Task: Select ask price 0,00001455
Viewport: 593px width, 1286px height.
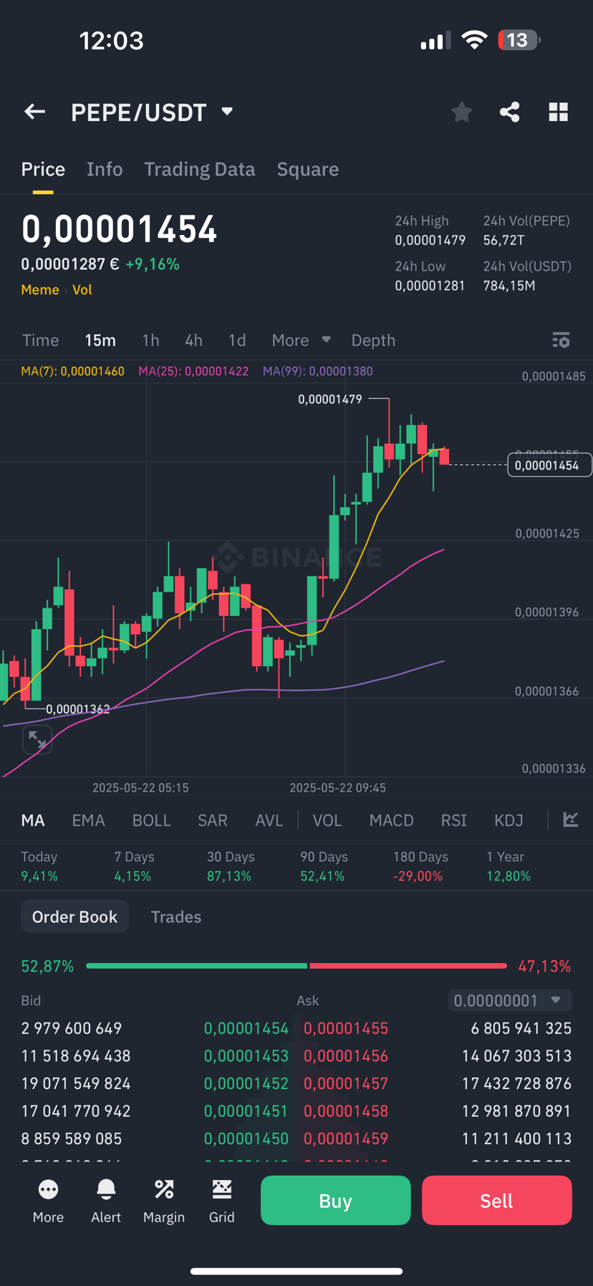Action: (x=346, y=1028)
